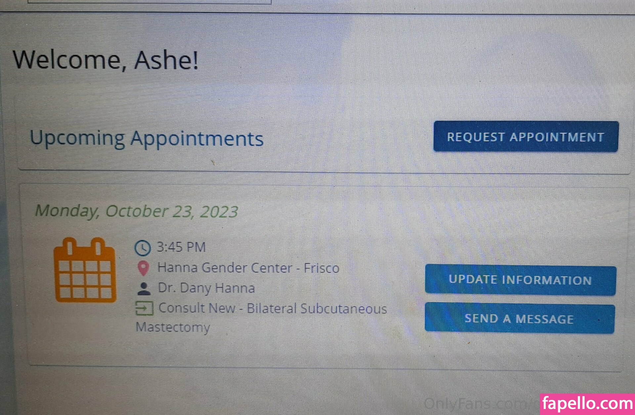This screenshot has height=415, width=635.
Task: Click the word Mastectomy
Action: point(173,327)
